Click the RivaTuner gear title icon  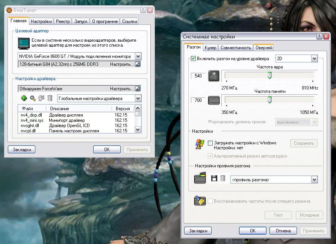click(x=9, y=10)
